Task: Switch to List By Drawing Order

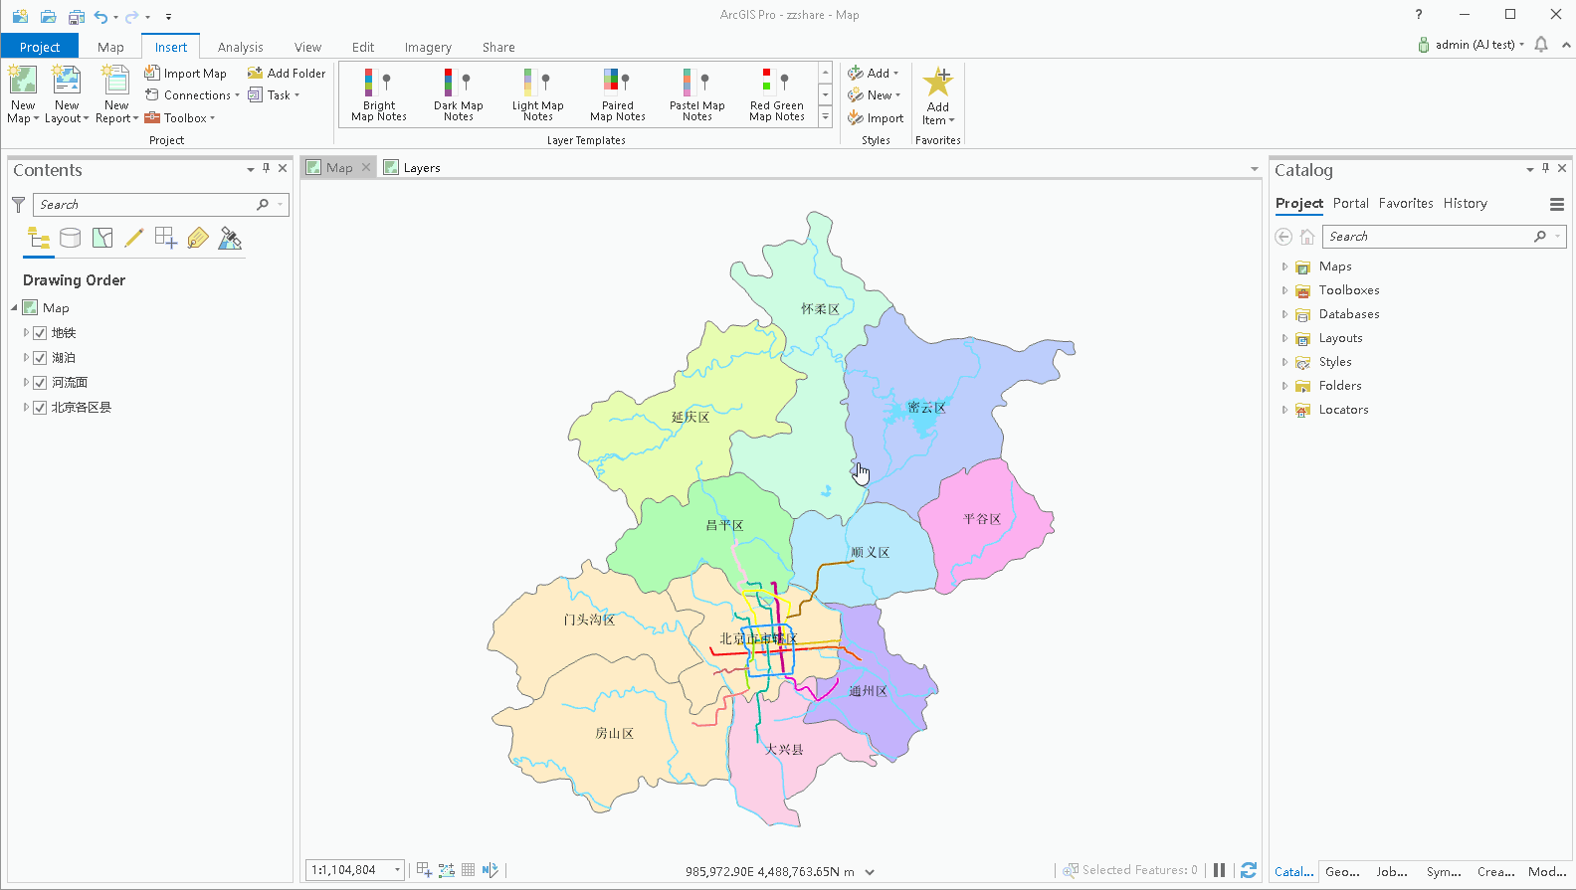Action: click(39, 239)
